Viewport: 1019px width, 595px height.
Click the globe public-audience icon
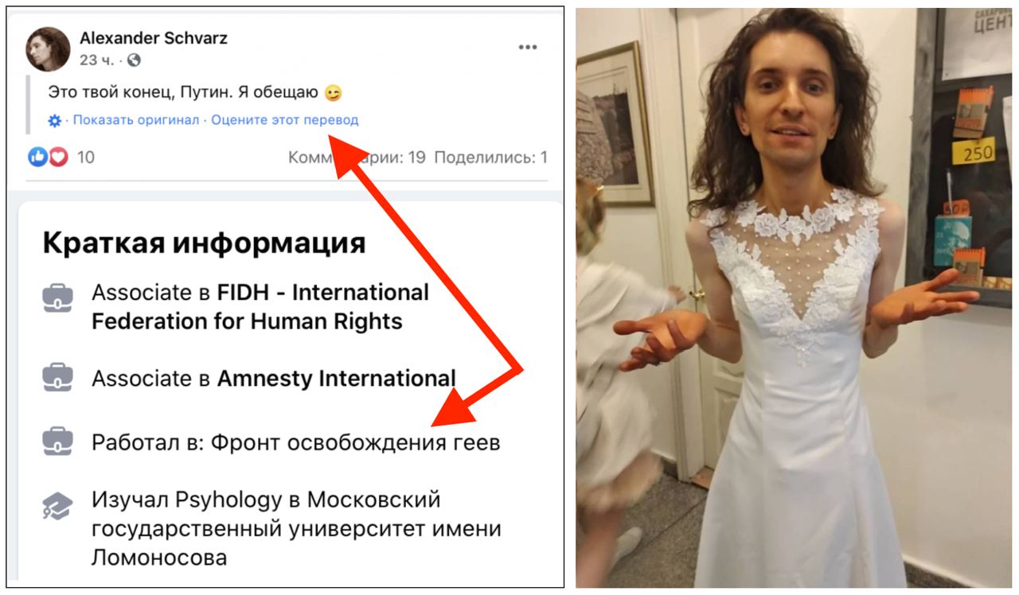(x=134, y=60)
